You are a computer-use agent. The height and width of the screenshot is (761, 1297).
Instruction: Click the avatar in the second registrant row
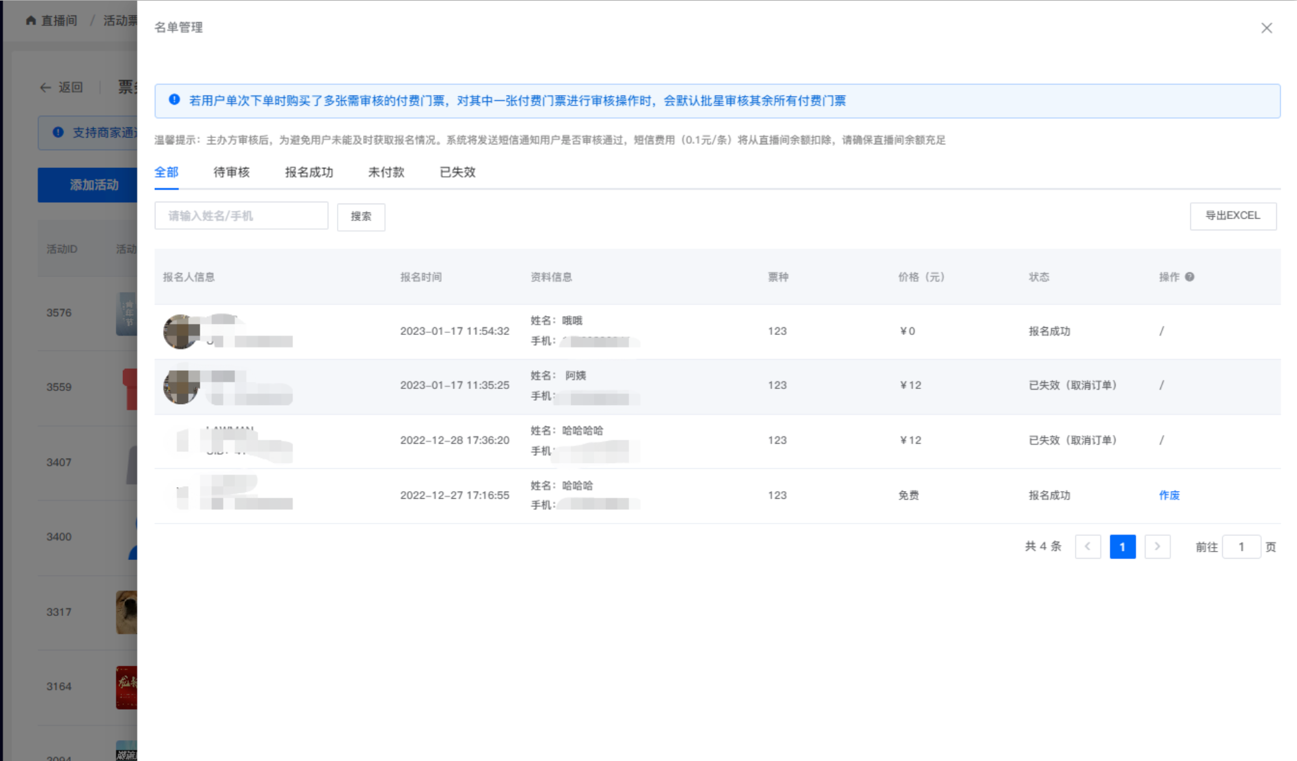pos(181,386)
